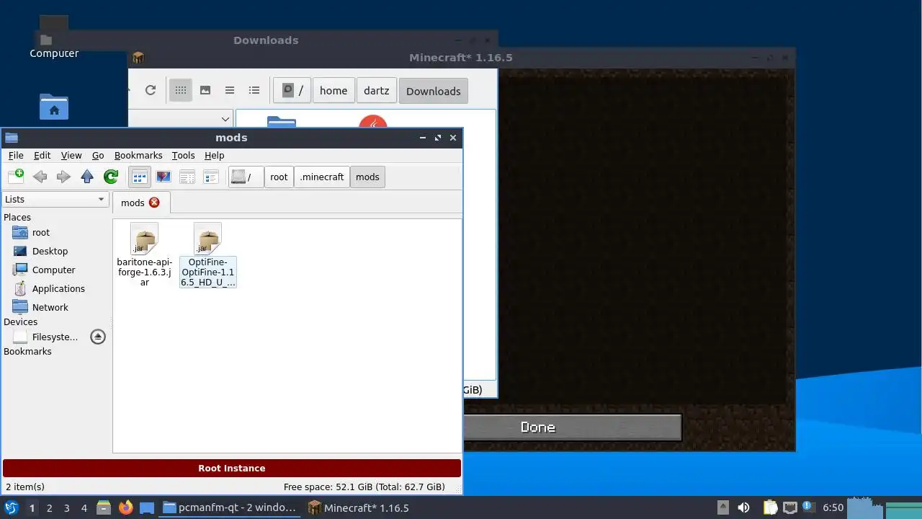Select baritone-api-forge-1.6.3.jar file
The height and width of the screenshot is (519, 922).
(144, 255)
